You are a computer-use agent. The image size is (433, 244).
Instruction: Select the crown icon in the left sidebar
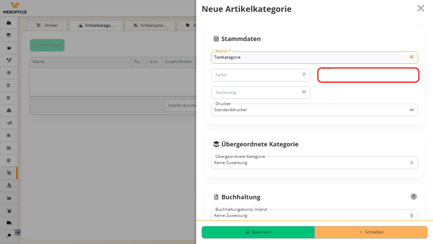coord(9,48)
